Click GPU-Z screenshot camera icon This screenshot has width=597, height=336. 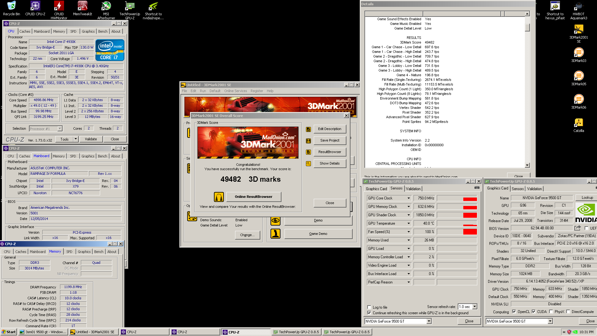point(477,188)
